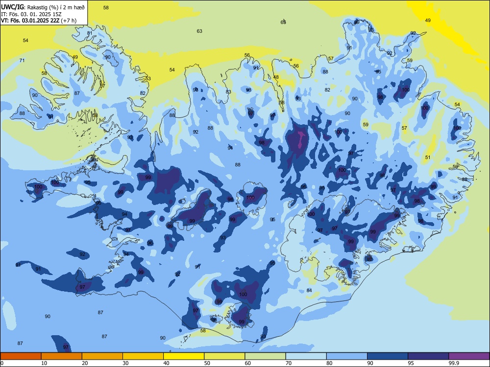Pick the pale yellow 50–60 legend swatch

click(224, 356)
